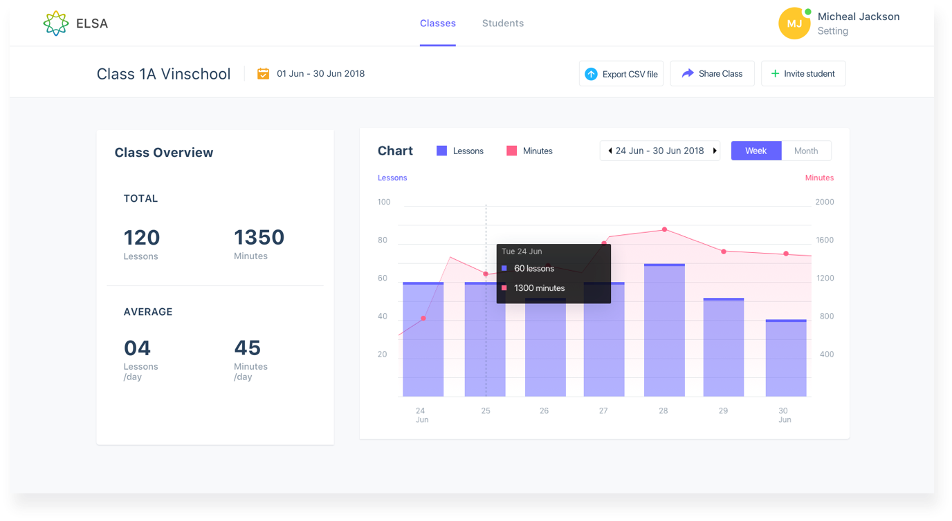Screen dimensions: 952x521
Task: Toggle the Lessons legend series
Action: point(460,151)
